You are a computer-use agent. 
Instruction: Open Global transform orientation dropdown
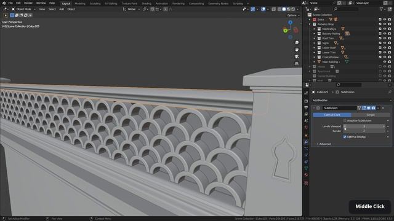pyautogui.click(x=131, y=9)
